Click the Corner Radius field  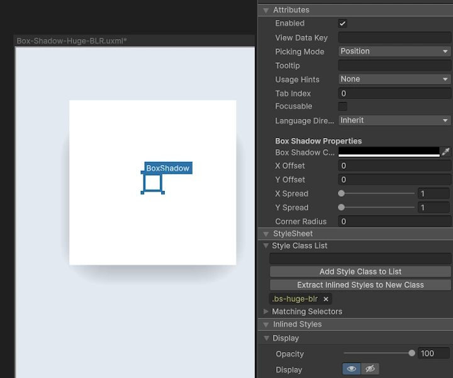point(394,221)
